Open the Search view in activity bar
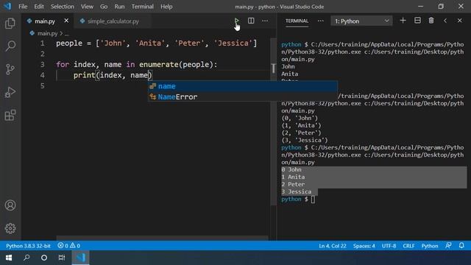This screenshot has width=471, height=265. coord(10,46)
